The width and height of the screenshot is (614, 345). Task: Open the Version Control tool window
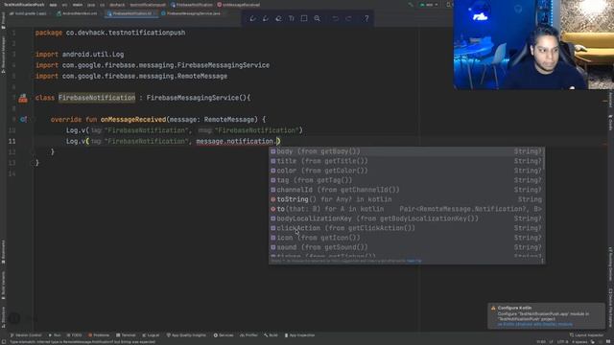click(x=26, y=335)
